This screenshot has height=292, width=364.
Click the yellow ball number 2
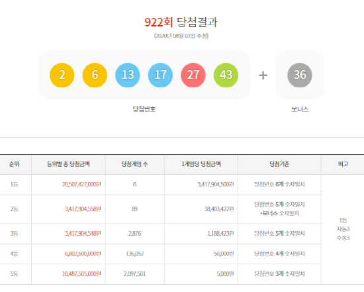click(62, 75)
